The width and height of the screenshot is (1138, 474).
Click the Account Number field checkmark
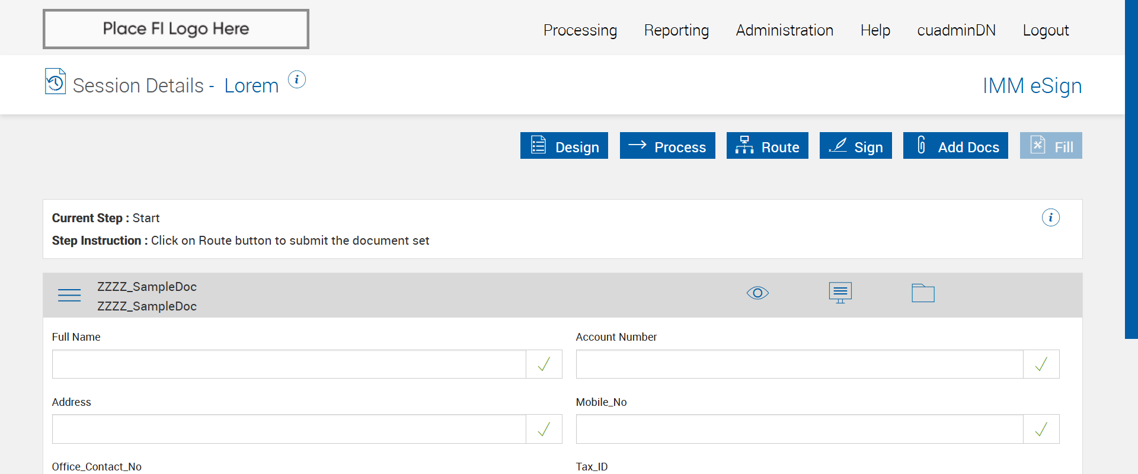coord(1041,364)
